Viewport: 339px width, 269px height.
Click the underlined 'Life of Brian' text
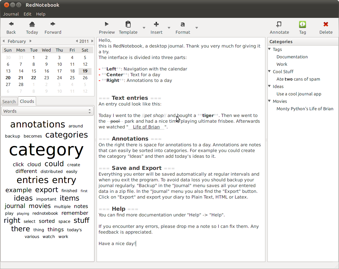[146, 127]
